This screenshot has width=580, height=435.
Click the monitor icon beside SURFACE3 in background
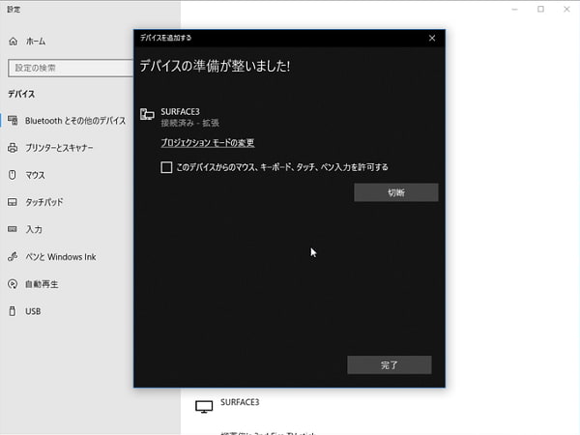coord(204,407)
